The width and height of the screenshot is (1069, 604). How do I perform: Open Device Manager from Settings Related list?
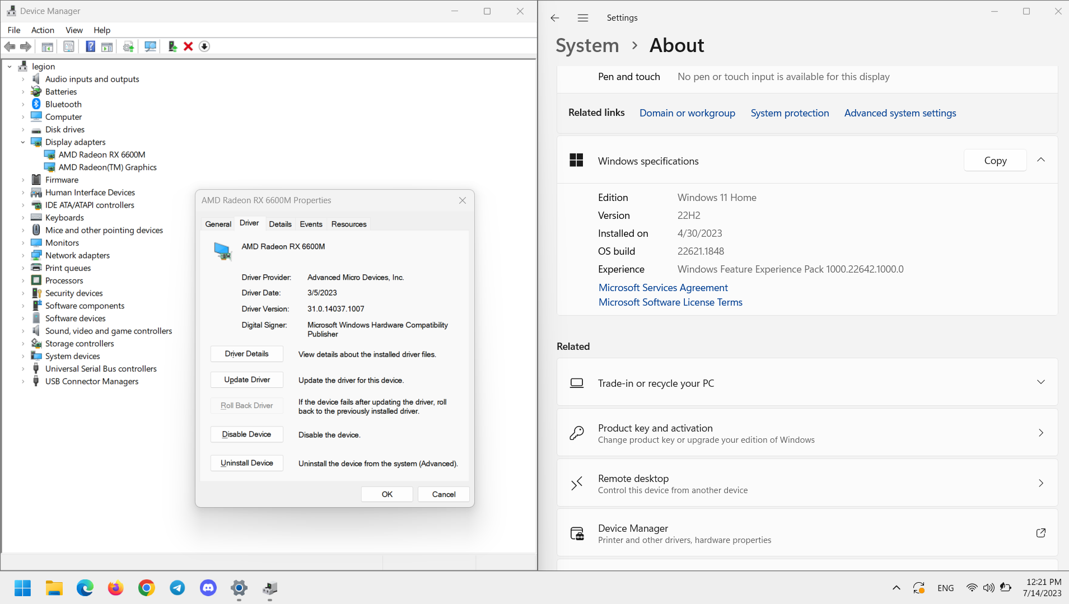pyautogui.click(x=807, y=533)
